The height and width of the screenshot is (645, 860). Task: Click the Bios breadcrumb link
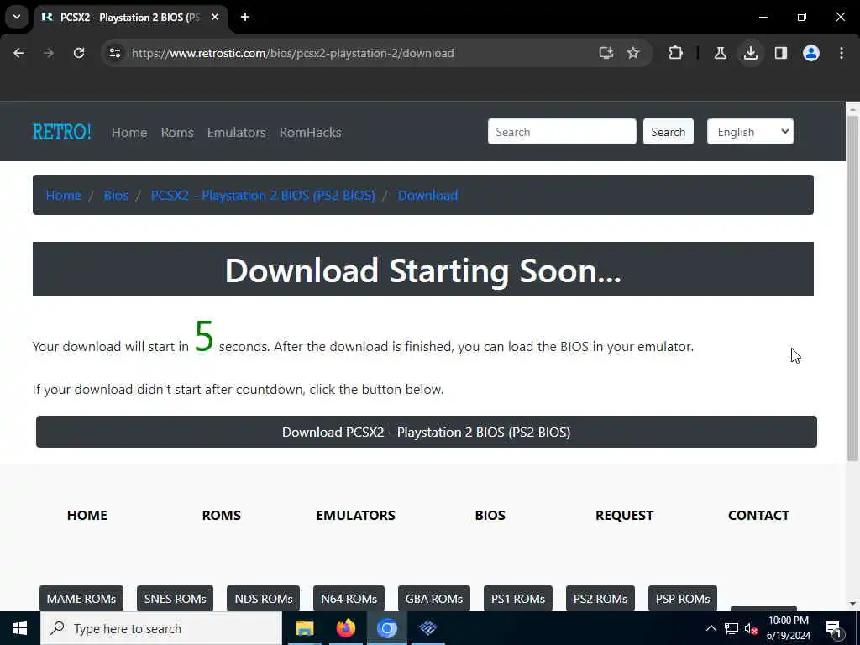(x=116, y=195)
